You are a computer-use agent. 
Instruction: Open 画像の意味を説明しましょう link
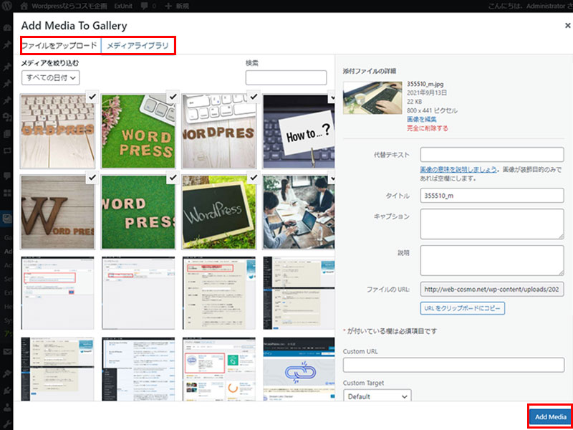[458, 169]
